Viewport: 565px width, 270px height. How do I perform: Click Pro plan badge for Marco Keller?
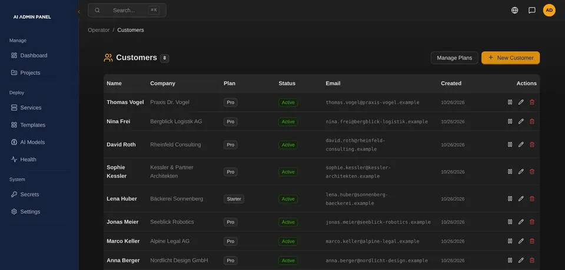(x=231, y=241)
